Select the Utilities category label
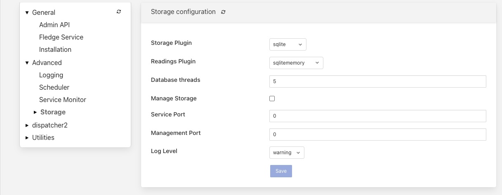Viewport: 502px width, 195px height. tap(43, 137)
